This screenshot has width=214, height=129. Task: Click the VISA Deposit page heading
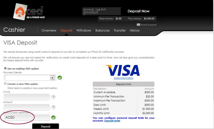point(20,43)
